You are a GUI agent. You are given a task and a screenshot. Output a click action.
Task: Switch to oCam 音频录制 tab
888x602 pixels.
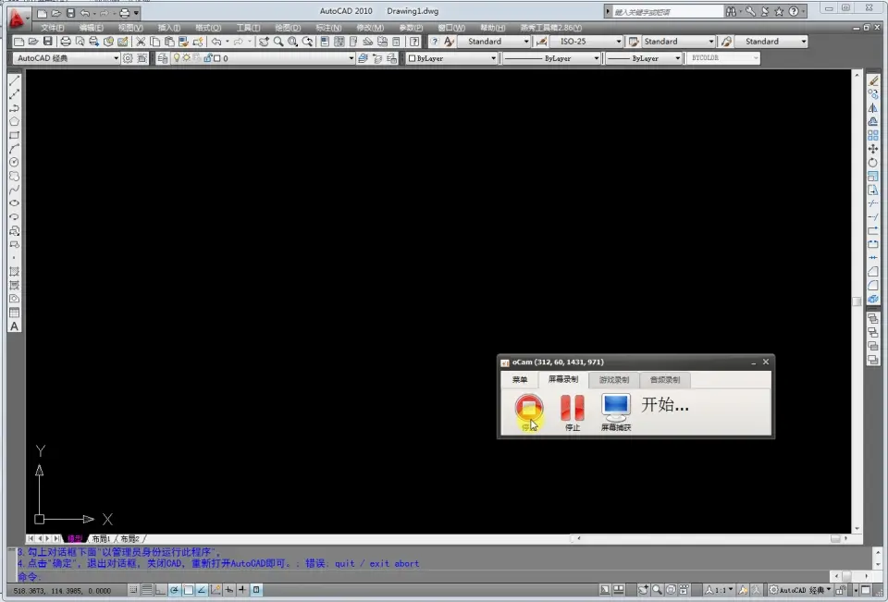pos(665,379)
